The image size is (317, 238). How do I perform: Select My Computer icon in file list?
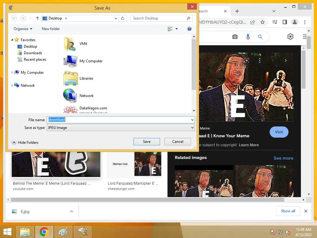[x=70, y=61]
